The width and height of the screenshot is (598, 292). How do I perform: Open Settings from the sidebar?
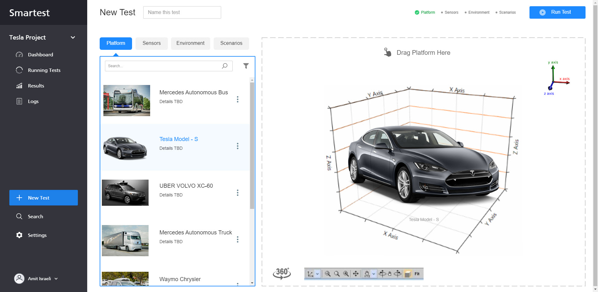[x=31, y=235]
